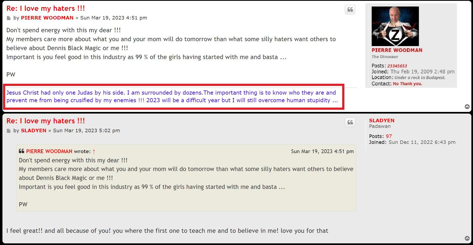Click the quote button on SLADYEN's reply

350,122
